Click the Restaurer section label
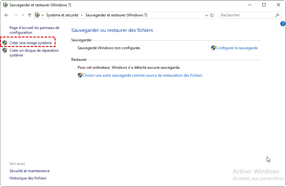The image size is (286, 187). click(79, 60)
